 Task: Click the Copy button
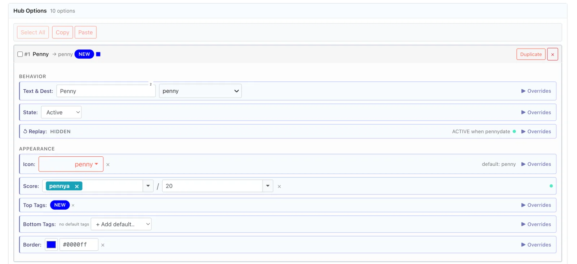click(x=62, y=32)
